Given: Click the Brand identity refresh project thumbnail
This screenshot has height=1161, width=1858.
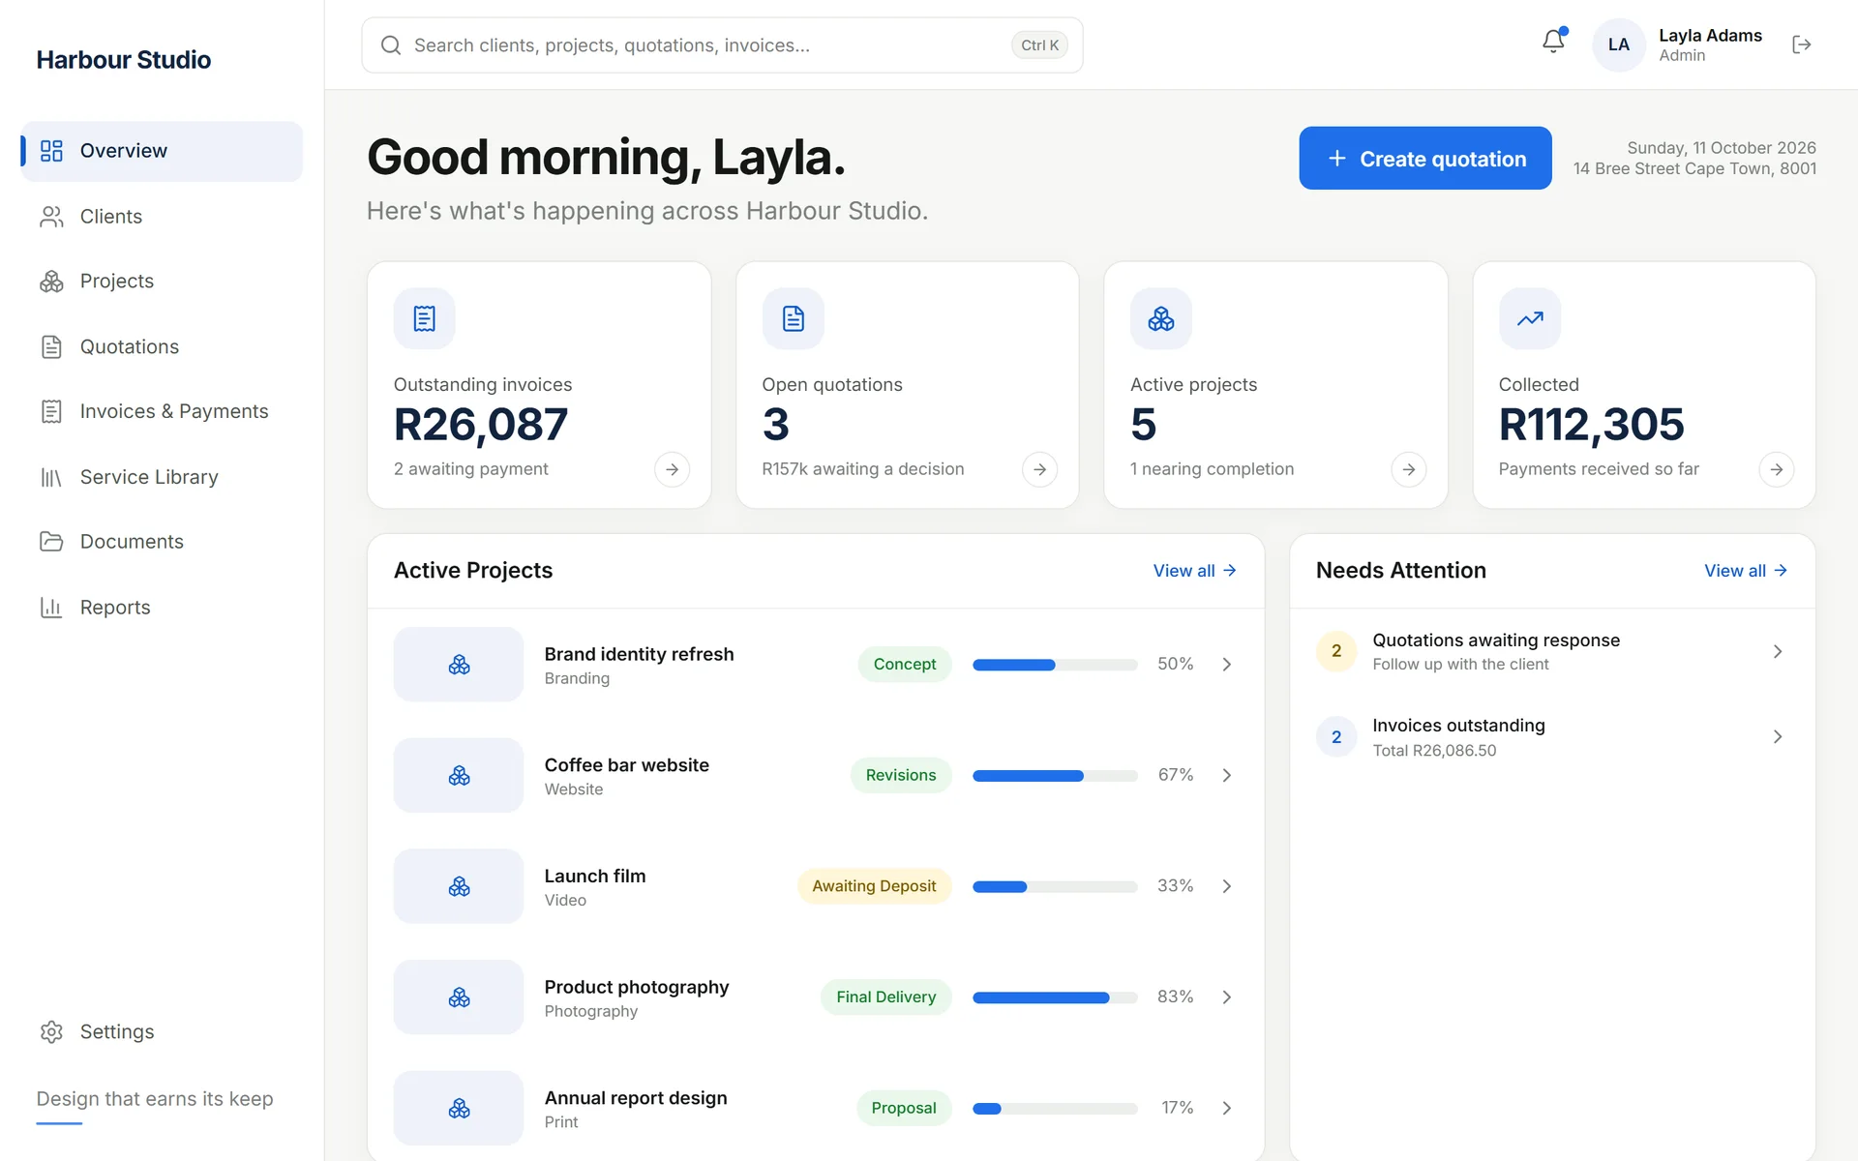Looking at the screenshot, I should coord(459,665).
